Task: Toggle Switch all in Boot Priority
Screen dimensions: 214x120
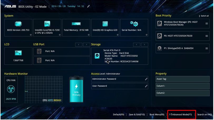Action: tap(204, 16)
